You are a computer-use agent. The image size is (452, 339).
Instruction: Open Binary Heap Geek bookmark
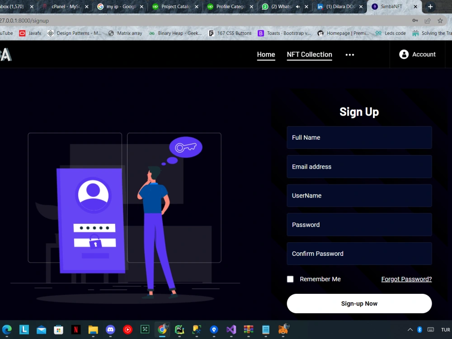pyautogui.click(x=175, y=33)
